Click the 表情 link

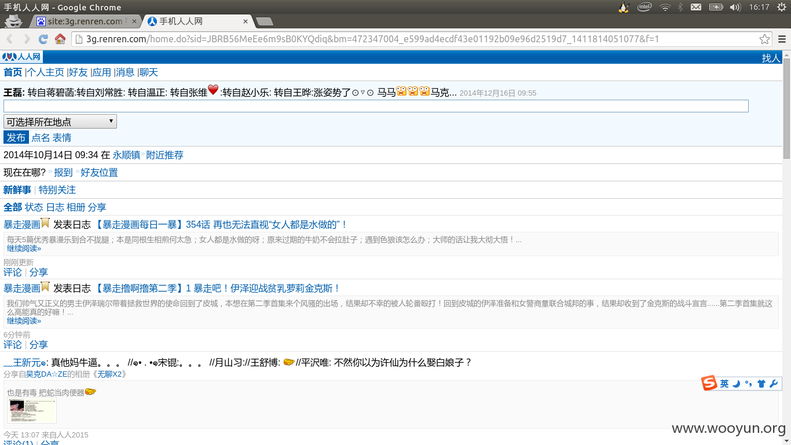coord(62,138)
